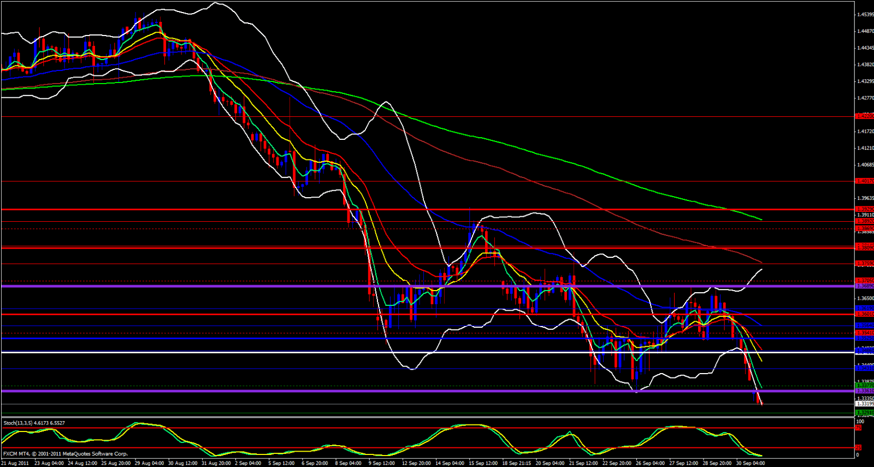
Task: Click the white 1.33199 current price label
Action: pos(864,404)
